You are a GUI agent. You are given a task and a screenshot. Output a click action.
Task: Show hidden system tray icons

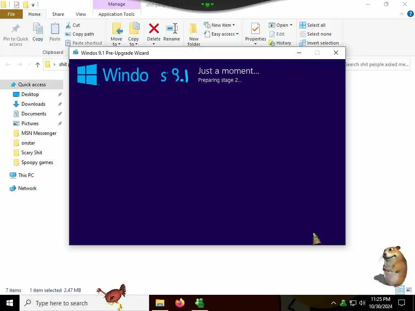click(x=334, y=303)
